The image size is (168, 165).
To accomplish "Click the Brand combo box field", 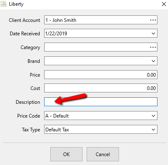I will pyautogui.click(x=101, y=61).
